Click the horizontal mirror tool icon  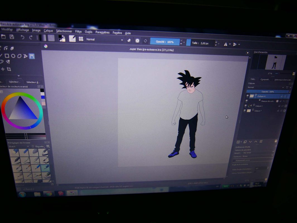pos(225,44)
